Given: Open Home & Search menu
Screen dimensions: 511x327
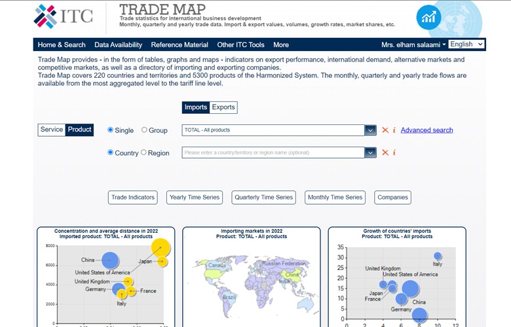Looking at the screenshot, I should point(62,45).
